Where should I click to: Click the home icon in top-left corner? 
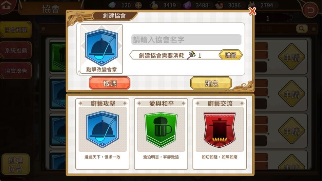[x=6, y=5]
